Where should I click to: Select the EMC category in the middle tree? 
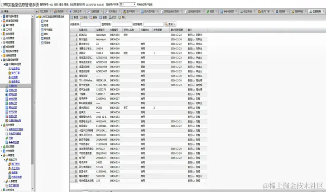46,34
